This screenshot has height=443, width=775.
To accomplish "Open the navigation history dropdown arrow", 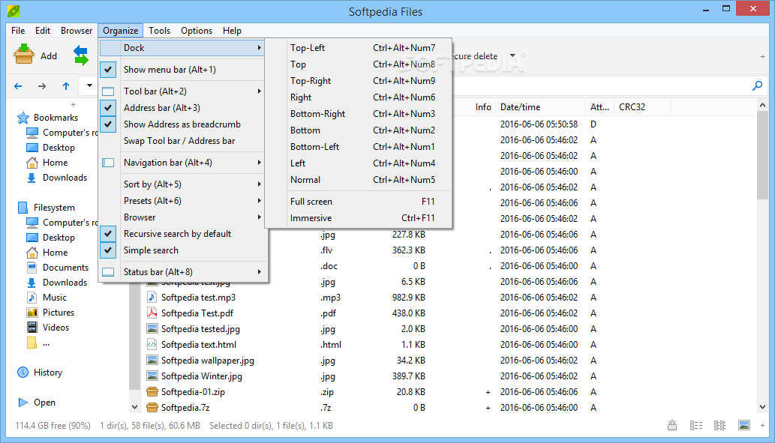I will coord(89,85).
